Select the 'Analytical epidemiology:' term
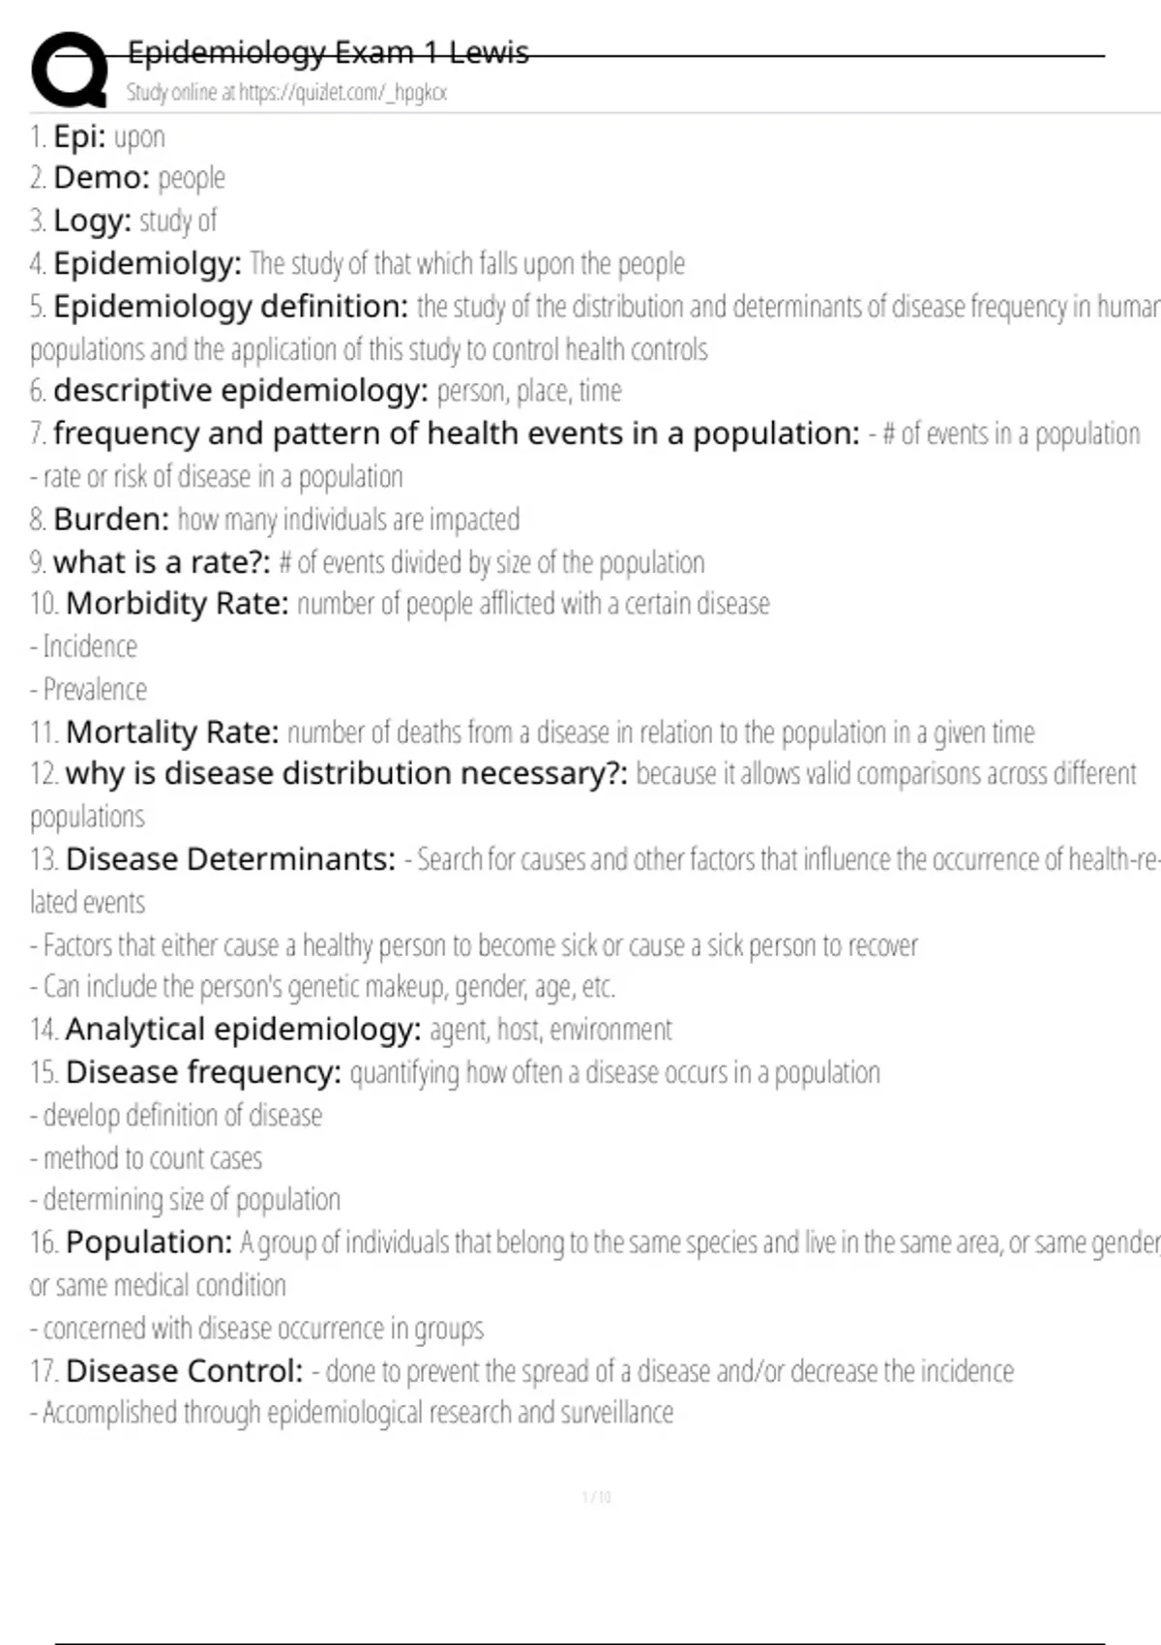Viewport: 1161px width, 1645px height. click(x=243, y=1030)
